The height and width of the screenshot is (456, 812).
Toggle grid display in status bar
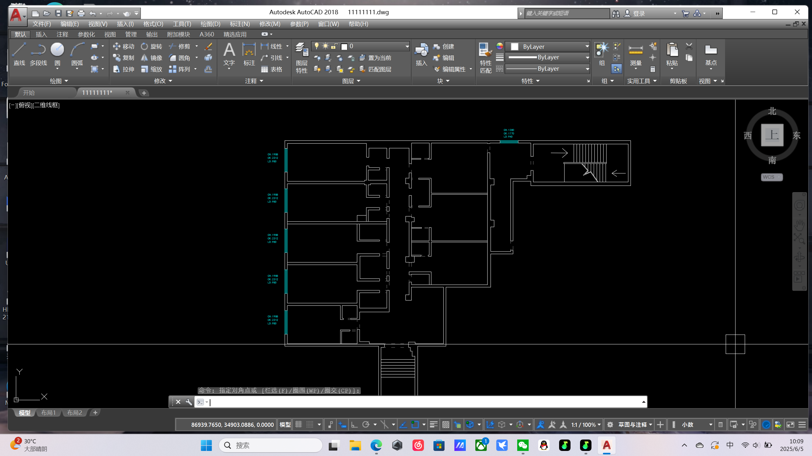pos(299,425)
